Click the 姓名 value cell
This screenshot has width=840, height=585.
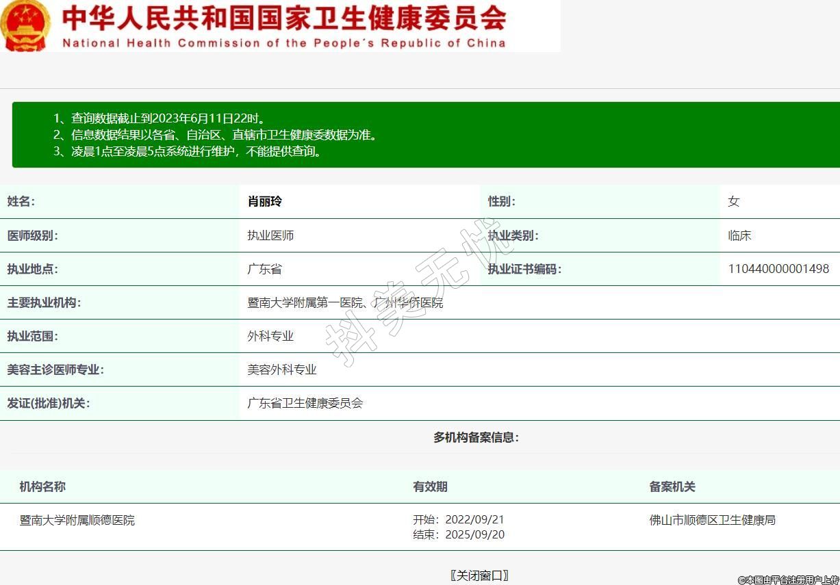(265, 202)
